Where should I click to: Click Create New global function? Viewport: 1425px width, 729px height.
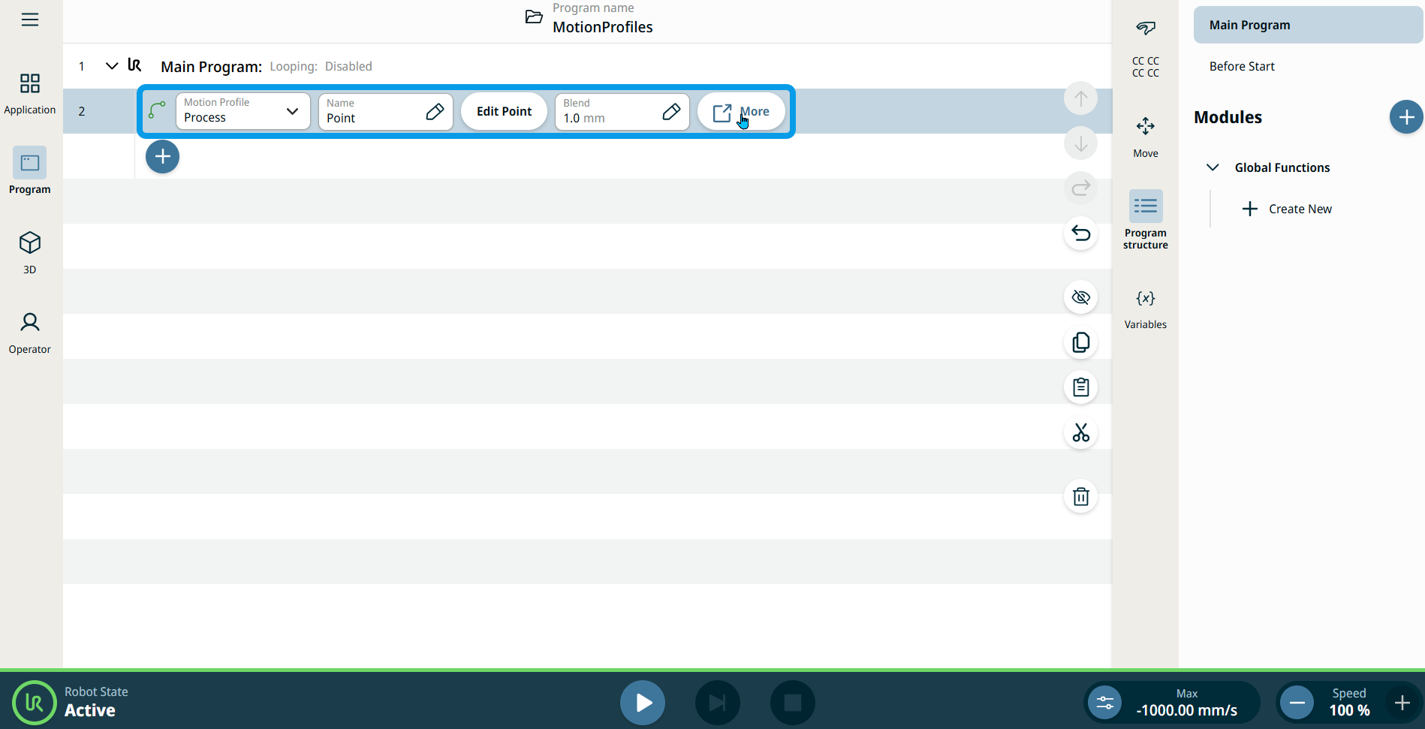coord(1288,209)
